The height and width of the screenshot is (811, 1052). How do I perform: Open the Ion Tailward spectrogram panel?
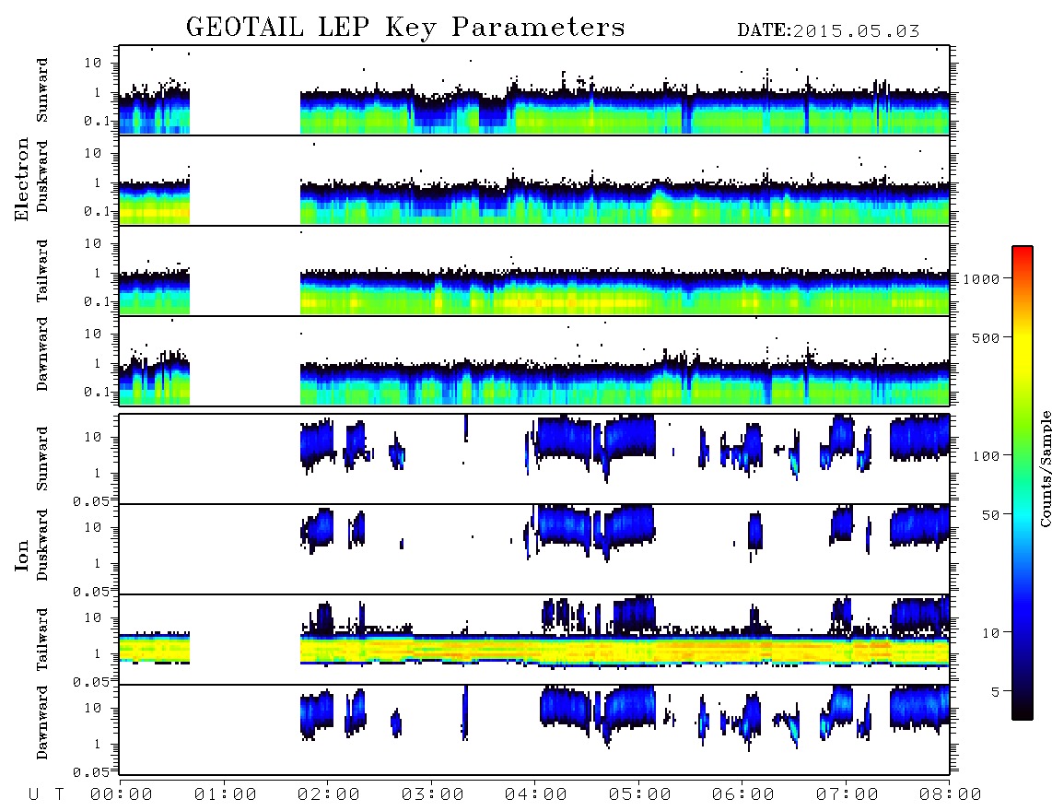tap(534, 640)
